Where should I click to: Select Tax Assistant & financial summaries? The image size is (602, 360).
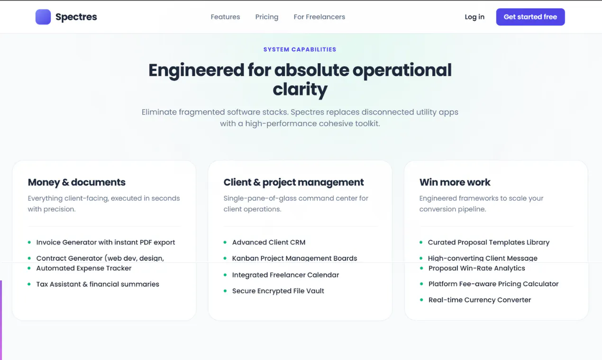point(98,284)
